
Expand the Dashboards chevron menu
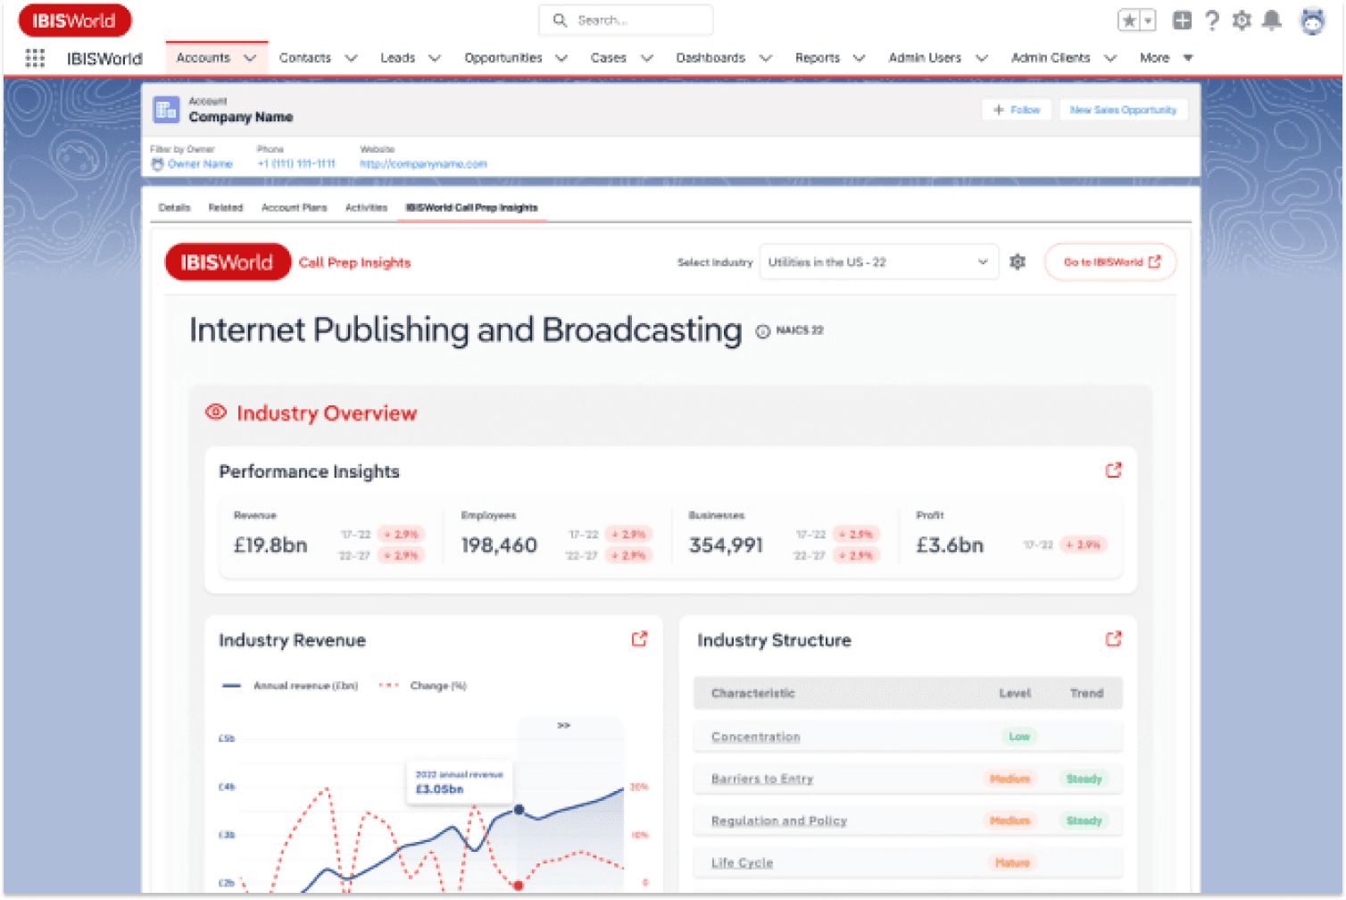tap(766, 58)
